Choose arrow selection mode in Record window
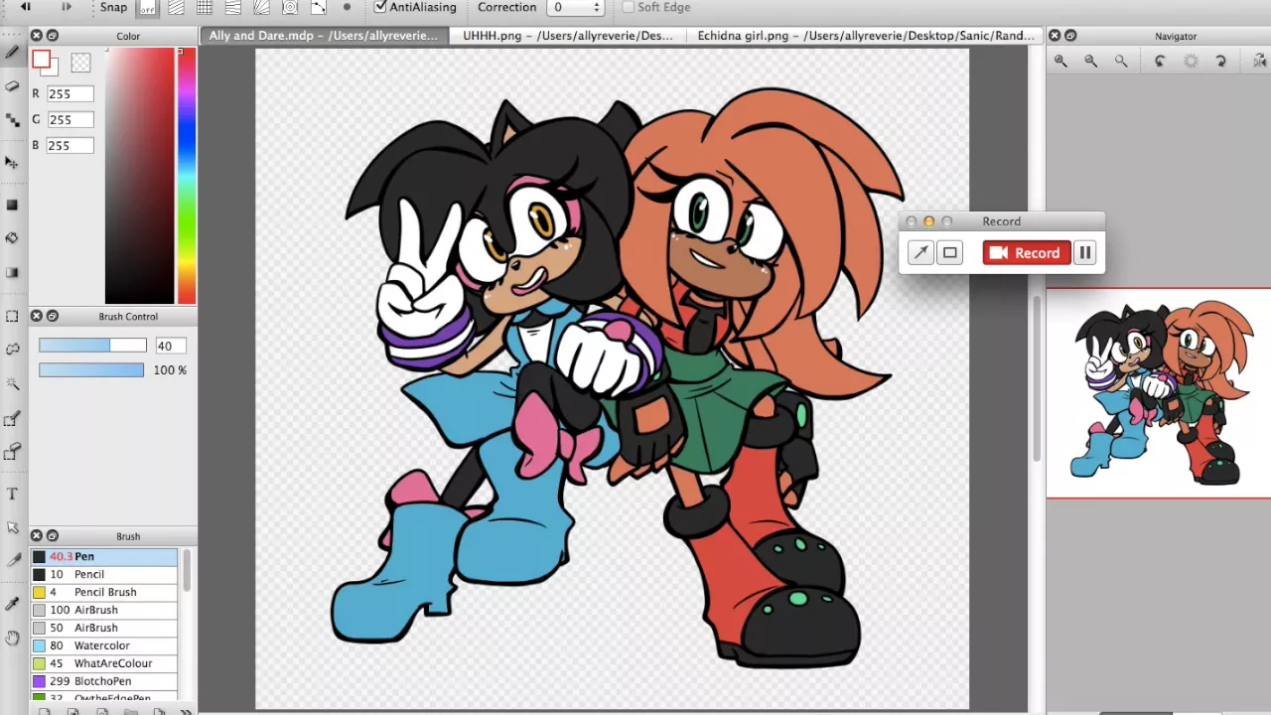Viewport: 1271px width, 715px height. click(x=920, y=253)
